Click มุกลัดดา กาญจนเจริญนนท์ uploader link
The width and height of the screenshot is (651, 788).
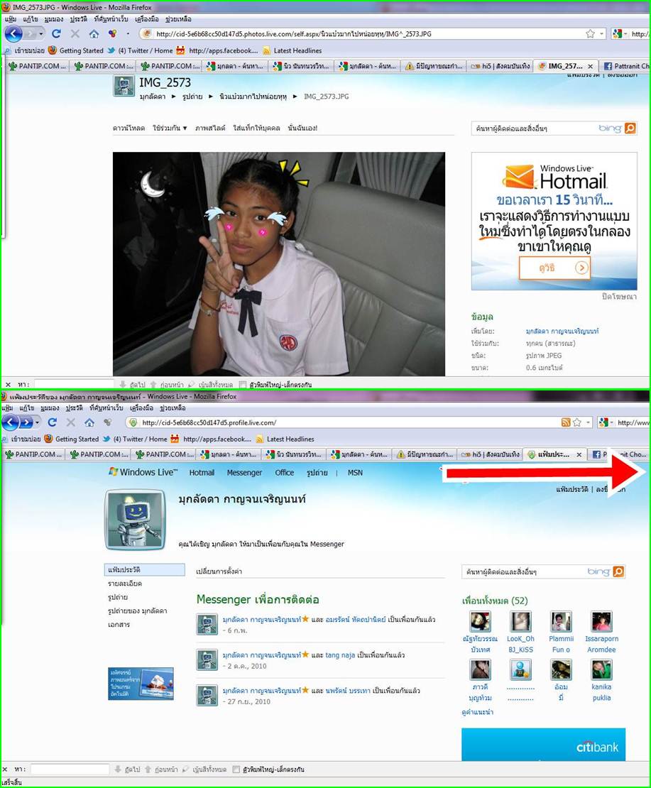(x=562, y=332)
